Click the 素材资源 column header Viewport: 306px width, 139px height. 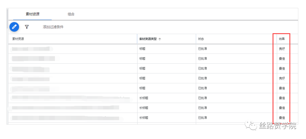point(18,39)
